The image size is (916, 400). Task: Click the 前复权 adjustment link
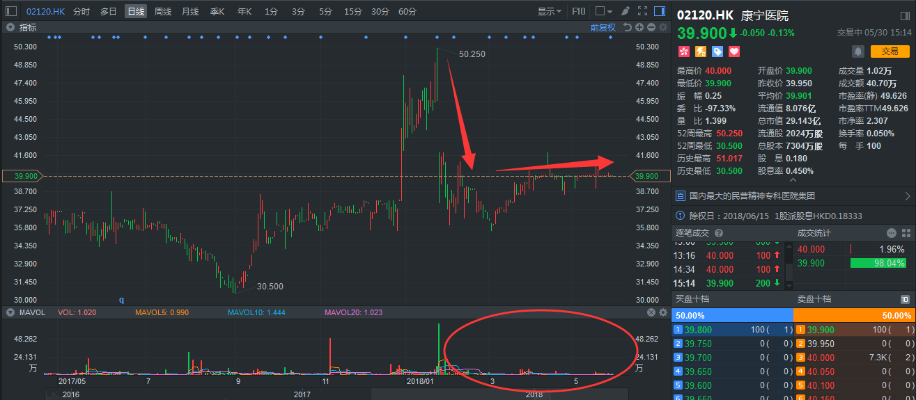pyautogui.click(x=603, y=27)
